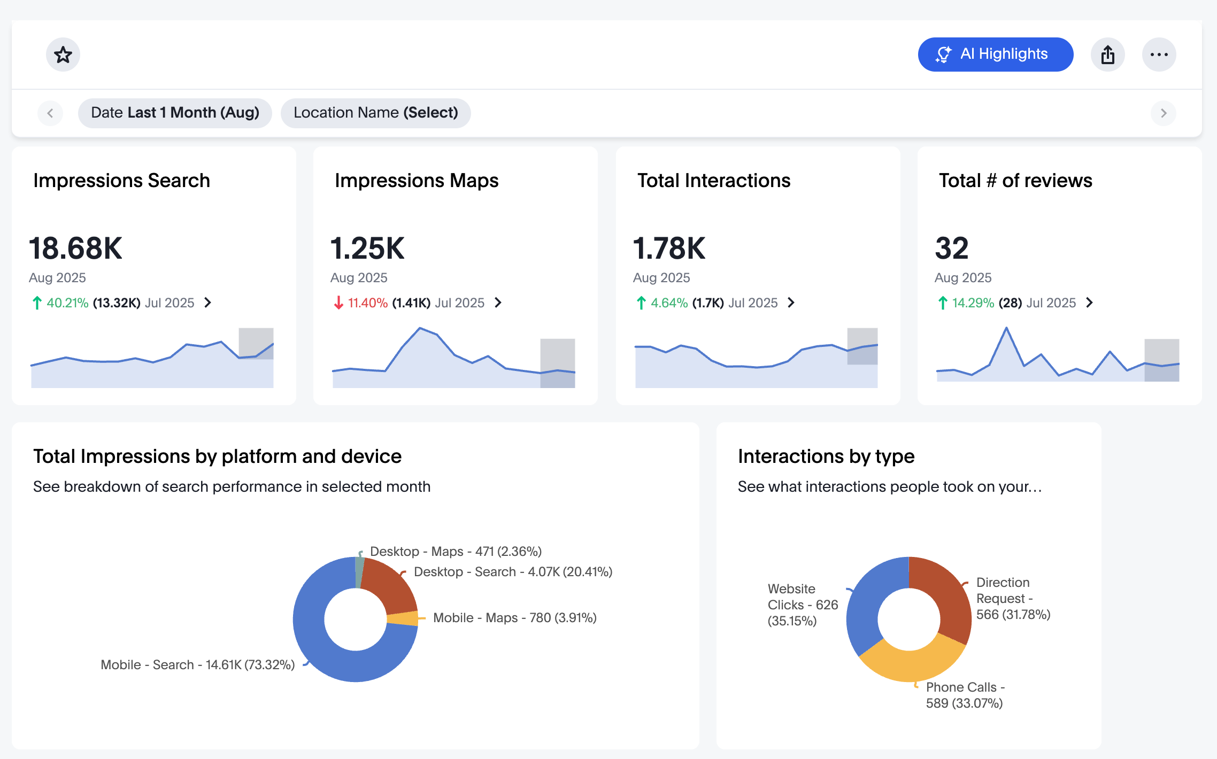The width and height of the screenshot is (1217, 759).
Task: Expand the Total Interactions Jul 2025 comparison
Action: click(791, 303)
